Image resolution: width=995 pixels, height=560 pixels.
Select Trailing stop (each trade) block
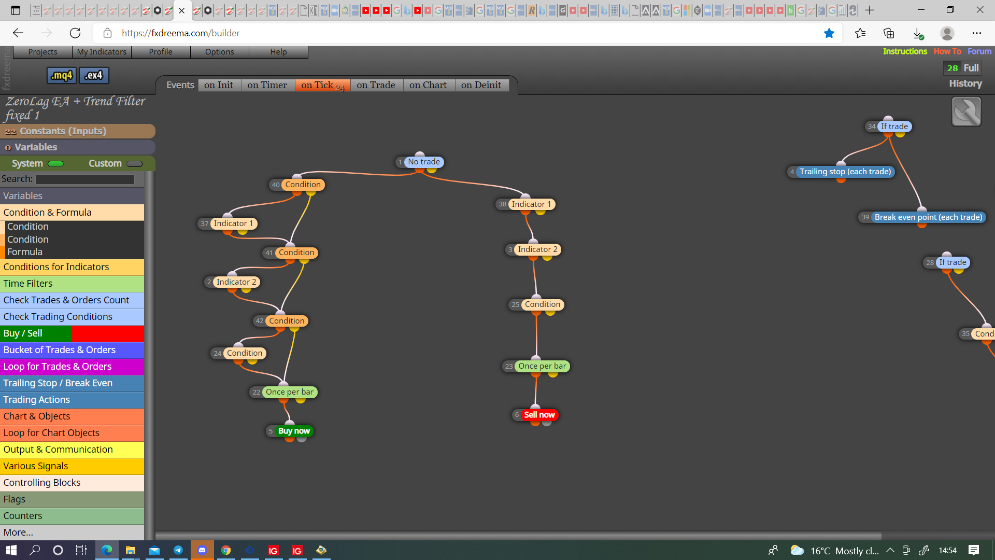point(845,172)
